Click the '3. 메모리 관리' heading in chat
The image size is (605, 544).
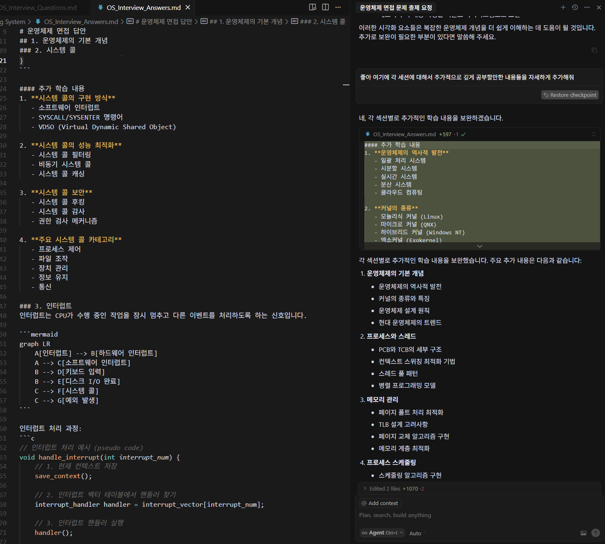(x=379, y=400)
